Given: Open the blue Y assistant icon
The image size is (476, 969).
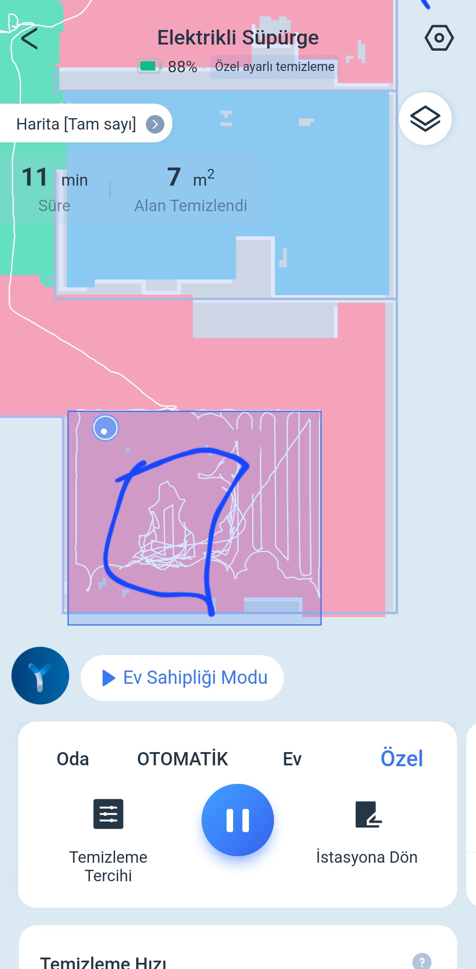Looking at the screenshot, I should tap(40, 675).
